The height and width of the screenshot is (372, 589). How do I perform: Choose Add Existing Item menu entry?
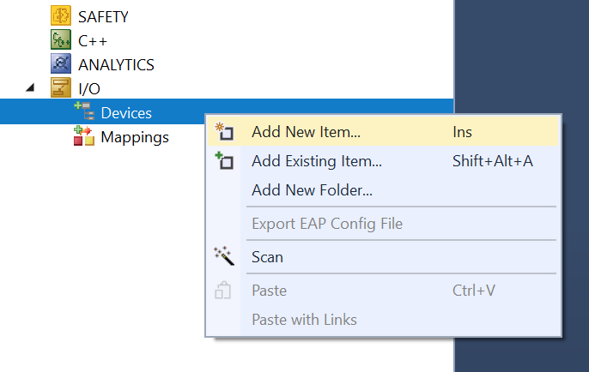point(383,161)
